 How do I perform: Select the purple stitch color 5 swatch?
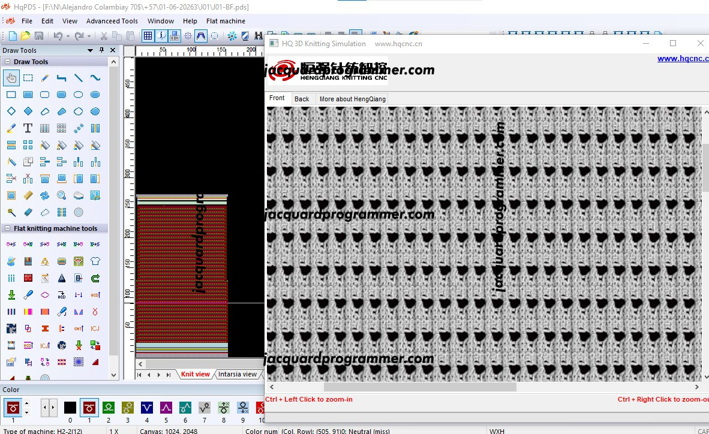click(166, 408)
